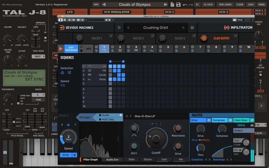
Task: Go to previous Infiltrator preset arrow
Action: (x=128, y=27)
